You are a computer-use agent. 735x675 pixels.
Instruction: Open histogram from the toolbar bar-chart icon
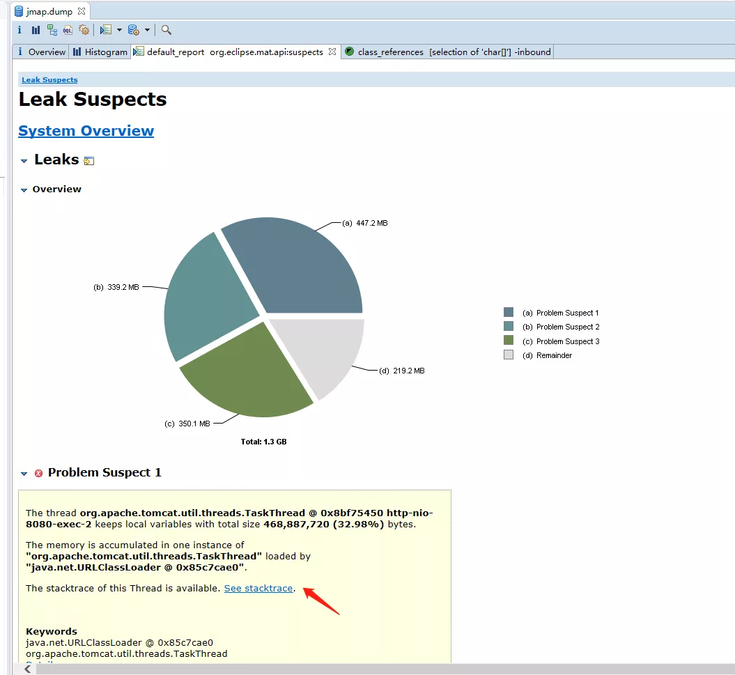pyautogui.click(x=36, y=30)
